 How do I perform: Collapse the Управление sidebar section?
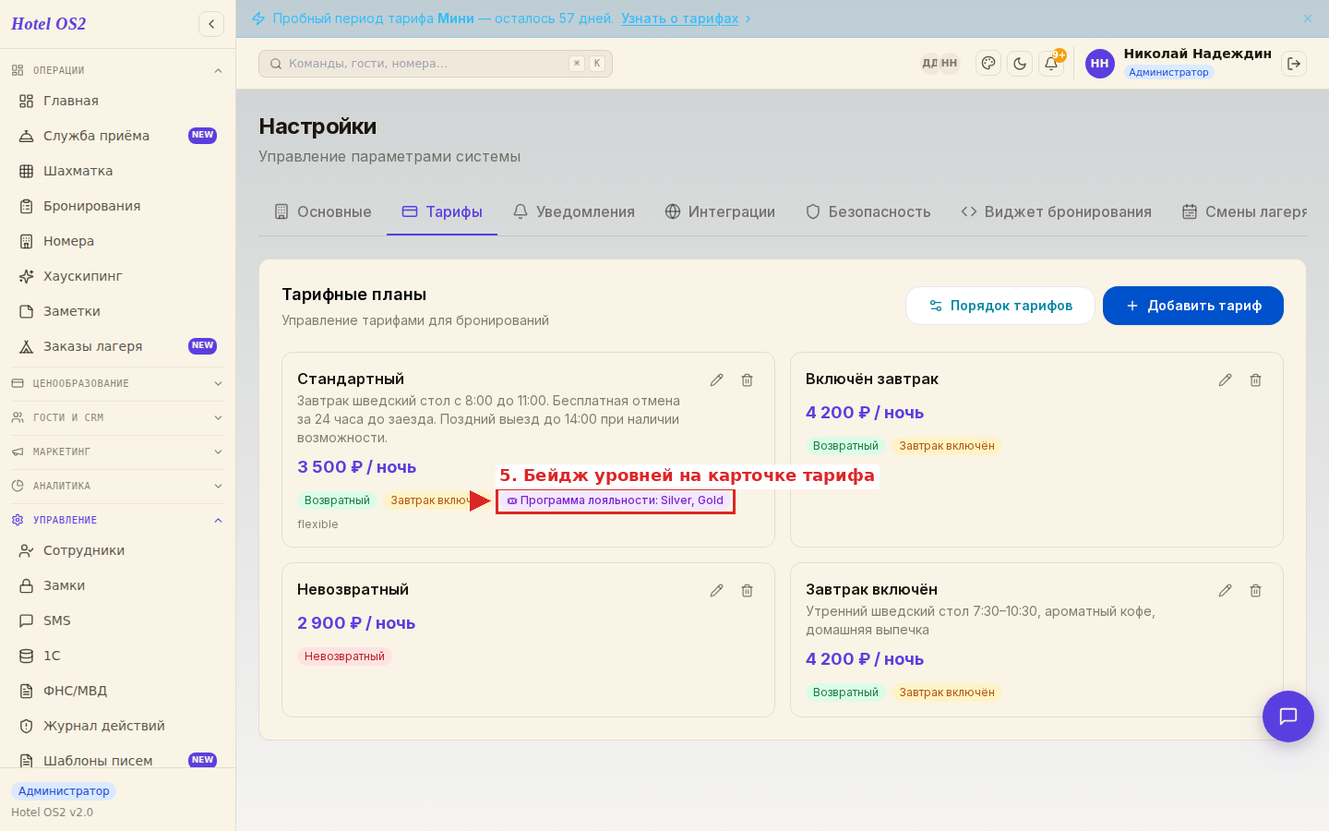tap(117, 520)
